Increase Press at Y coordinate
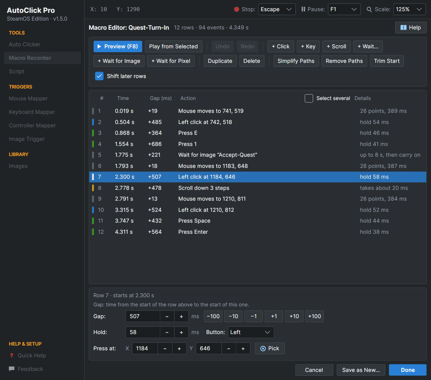The height and width of the screenshot is (380, 431). [x=243, y=348]
